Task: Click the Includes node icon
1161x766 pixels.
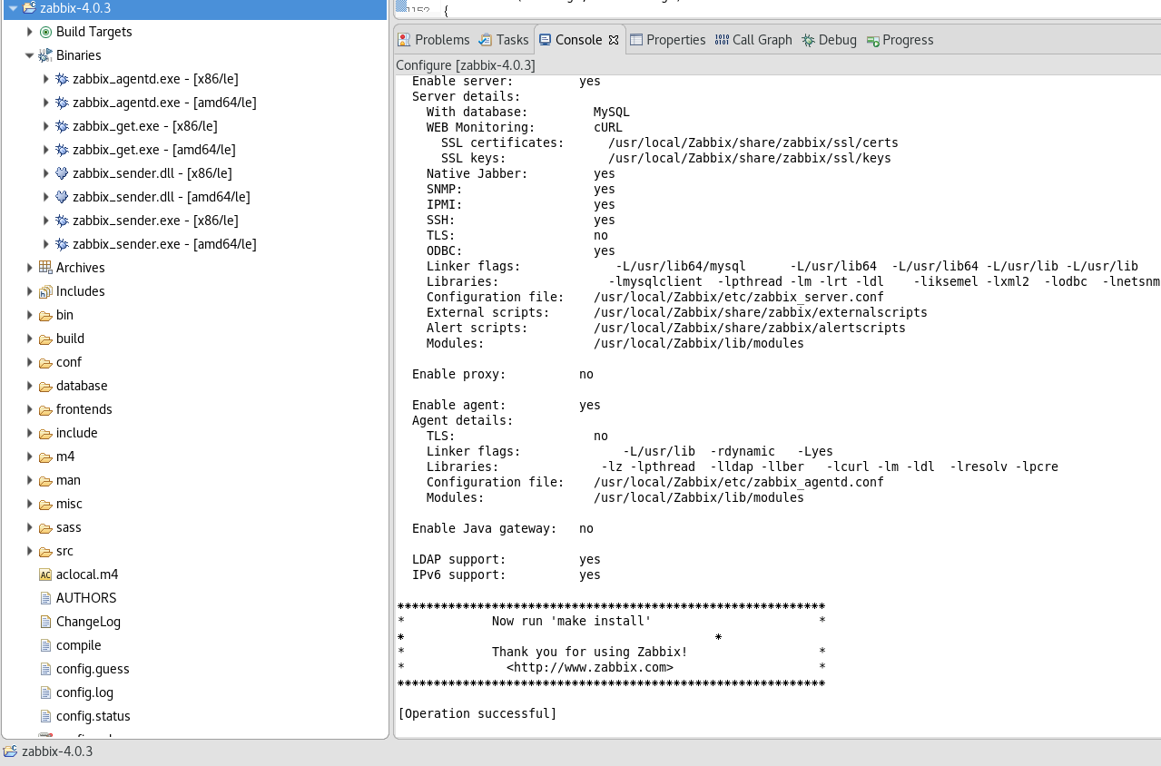Action: (x=45, y=291)
